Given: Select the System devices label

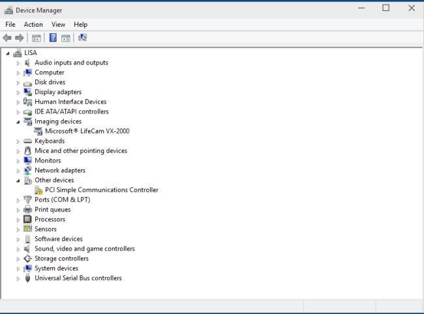Looking at the screenshot, I should (x=57, y=268).
